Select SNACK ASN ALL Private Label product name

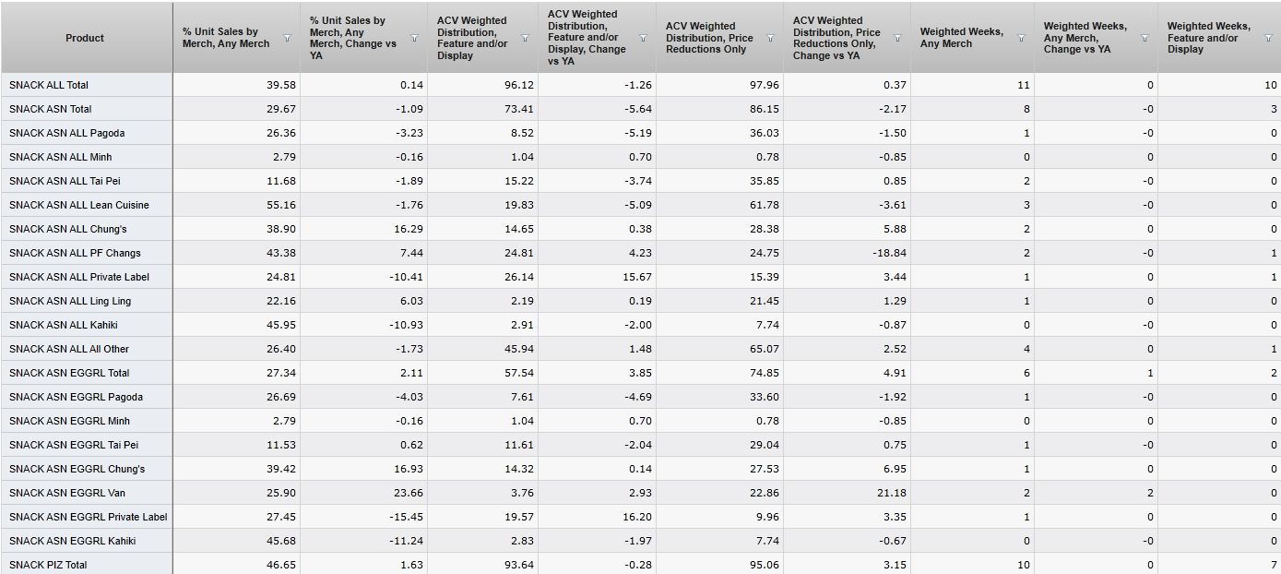pyautogui.click(x=78, y=277)
